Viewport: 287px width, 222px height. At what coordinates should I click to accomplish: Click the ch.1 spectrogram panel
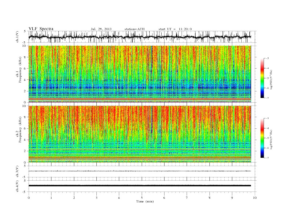(140, 74)
